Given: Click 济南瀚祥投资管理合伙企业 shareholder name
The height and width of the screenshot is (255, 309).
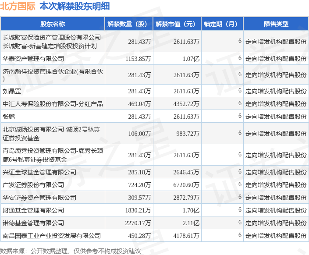Looking at the screenshot, I should (53, 75).
